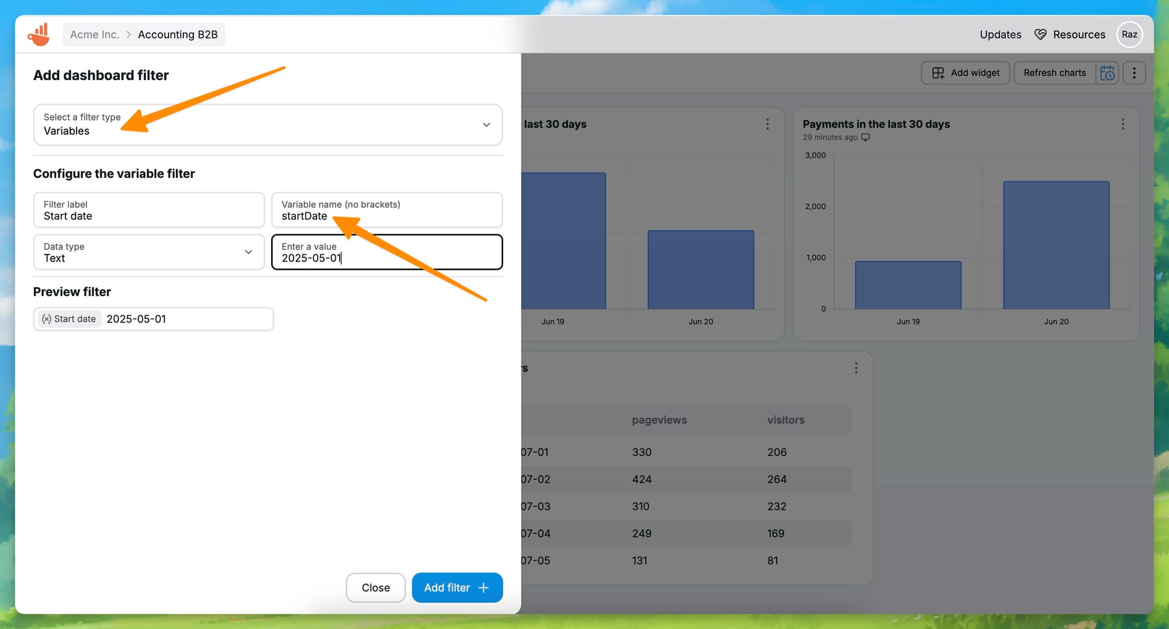The height and width of the screenshot is (629, 1169).
Task: Focus the Filter label input field
Action: click(148, 210)
